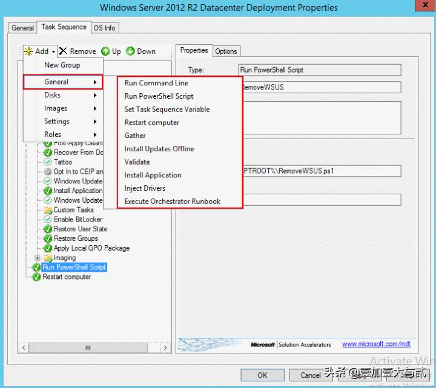The width and height of the screenshot is (436, 388).
Task: Open www.microsoft.com/mdt link
Action: tap(376, 344)
